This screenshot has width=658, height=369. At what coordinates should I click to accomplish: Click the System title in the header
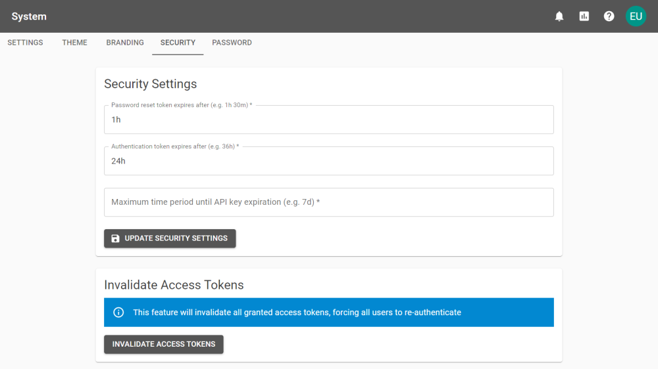tap(29, 16)
